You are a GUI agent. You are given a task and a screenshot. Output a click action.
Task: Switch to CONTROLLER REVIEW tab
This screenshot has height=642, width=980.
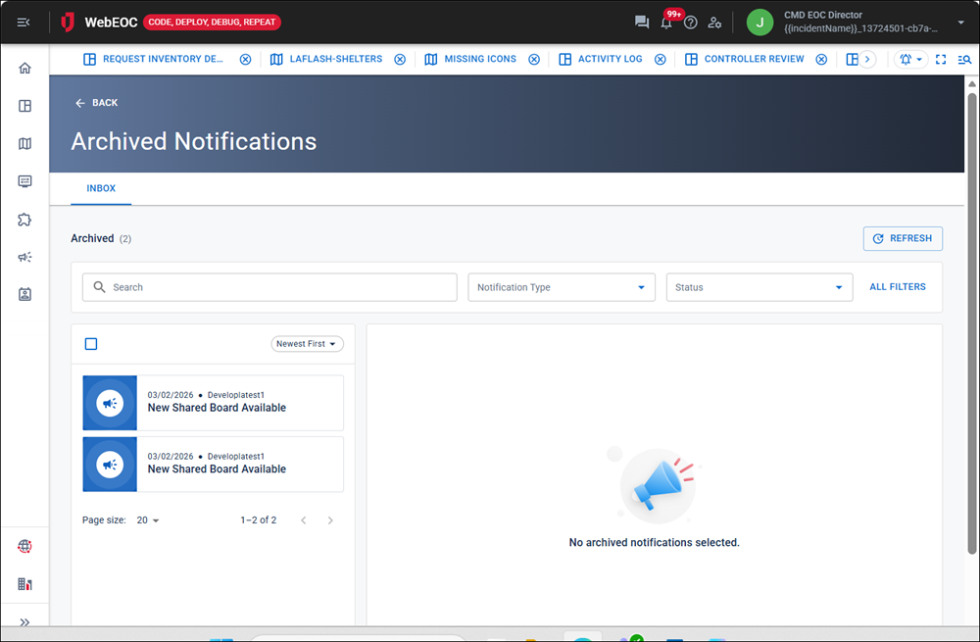click(x=745, y=59)
